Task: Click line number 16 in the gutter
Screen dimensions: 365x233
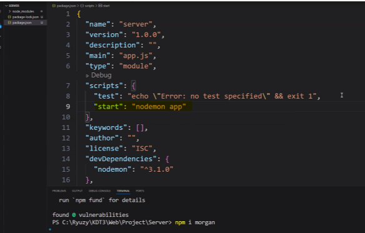Action: (66, 180)
